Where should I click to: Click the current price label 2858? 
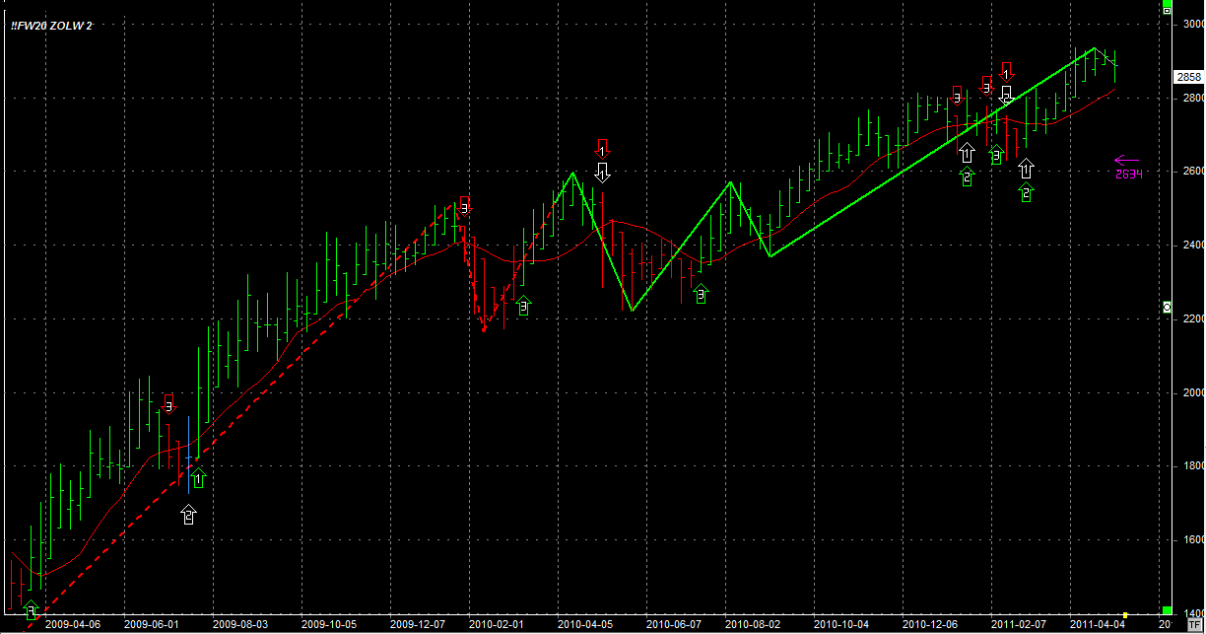1187,77
